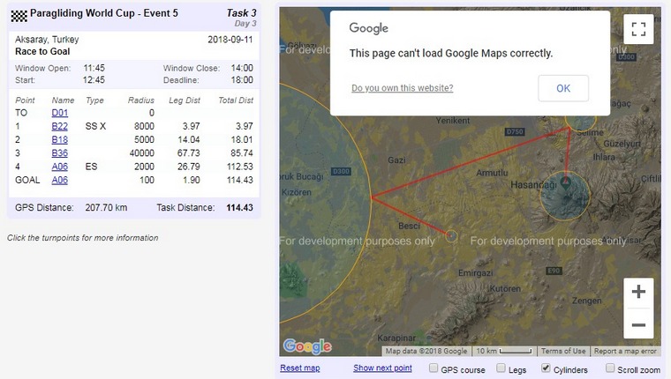The image size is (671, 379).
Task: Click the 112.53 total distance cell
Action: coord(239,167)
